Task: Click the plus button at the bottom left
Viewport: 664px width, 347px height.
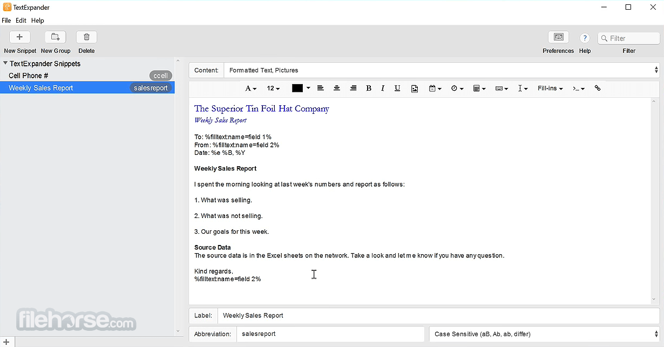Action: click(x=6, y=342)
